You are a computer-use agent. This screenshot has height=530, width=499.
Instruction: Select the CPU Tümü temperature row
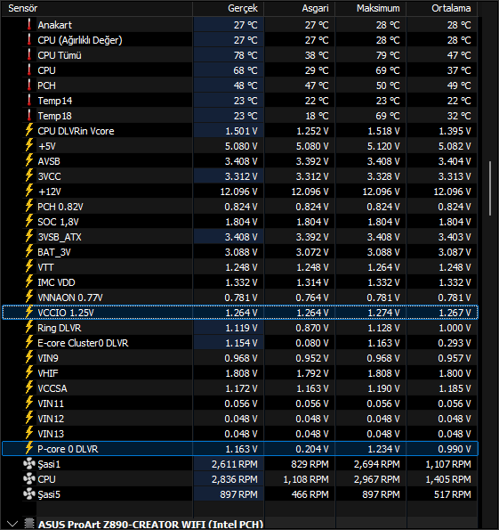pos(240,54)
